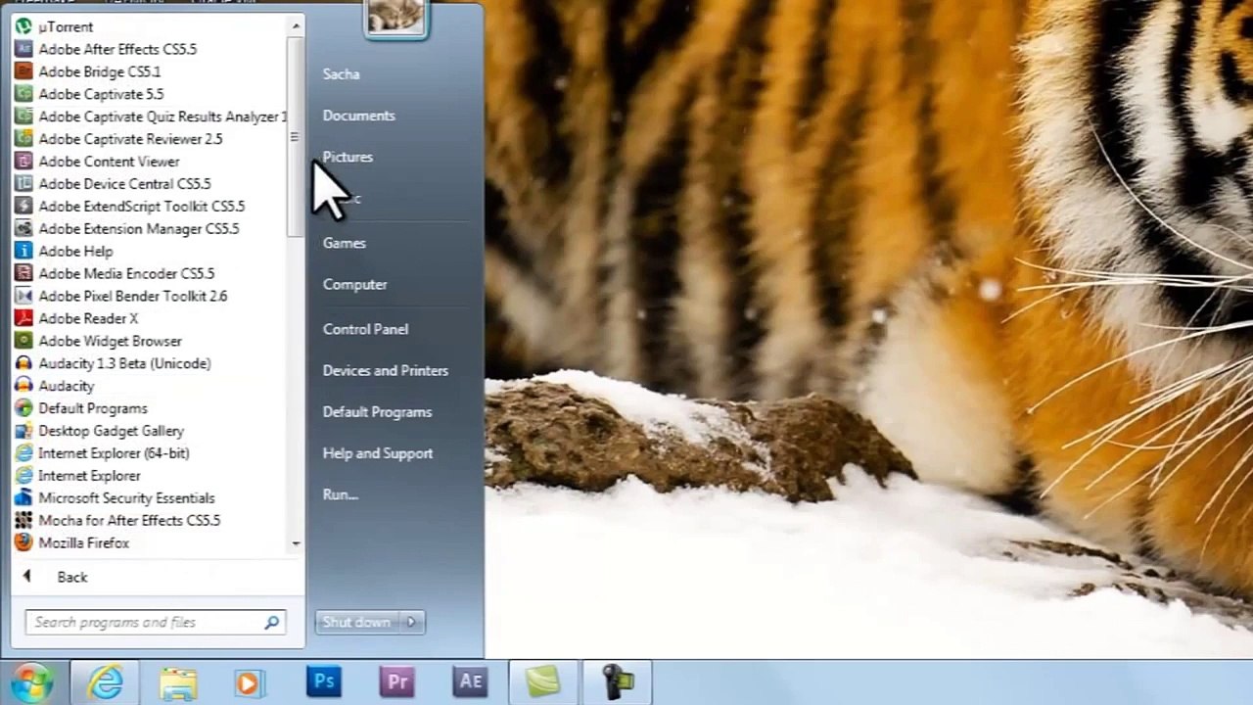Click the search magnifier icon
Viewport: 1253px width, 705px height.
271,622
